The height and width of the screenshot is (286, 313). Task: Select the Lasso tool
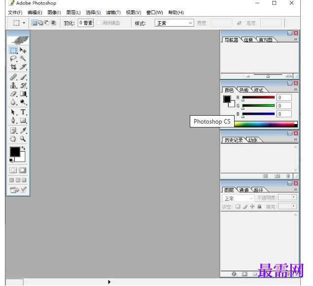pos(13,59)
